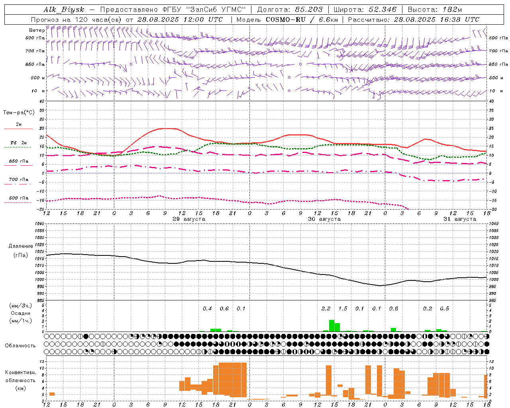Click the Прогноз на 120 часа(ов) text
Screen dimensions: 510x408
click(x=76, y=20)
